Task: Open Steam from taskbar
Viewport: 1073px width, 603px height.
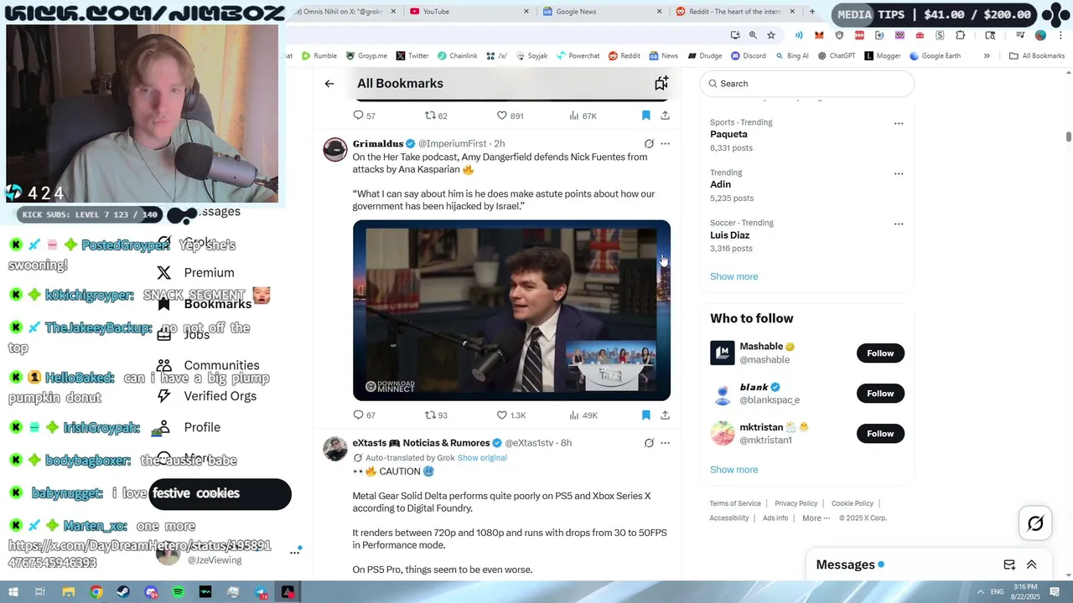Action: coord(123,592)
